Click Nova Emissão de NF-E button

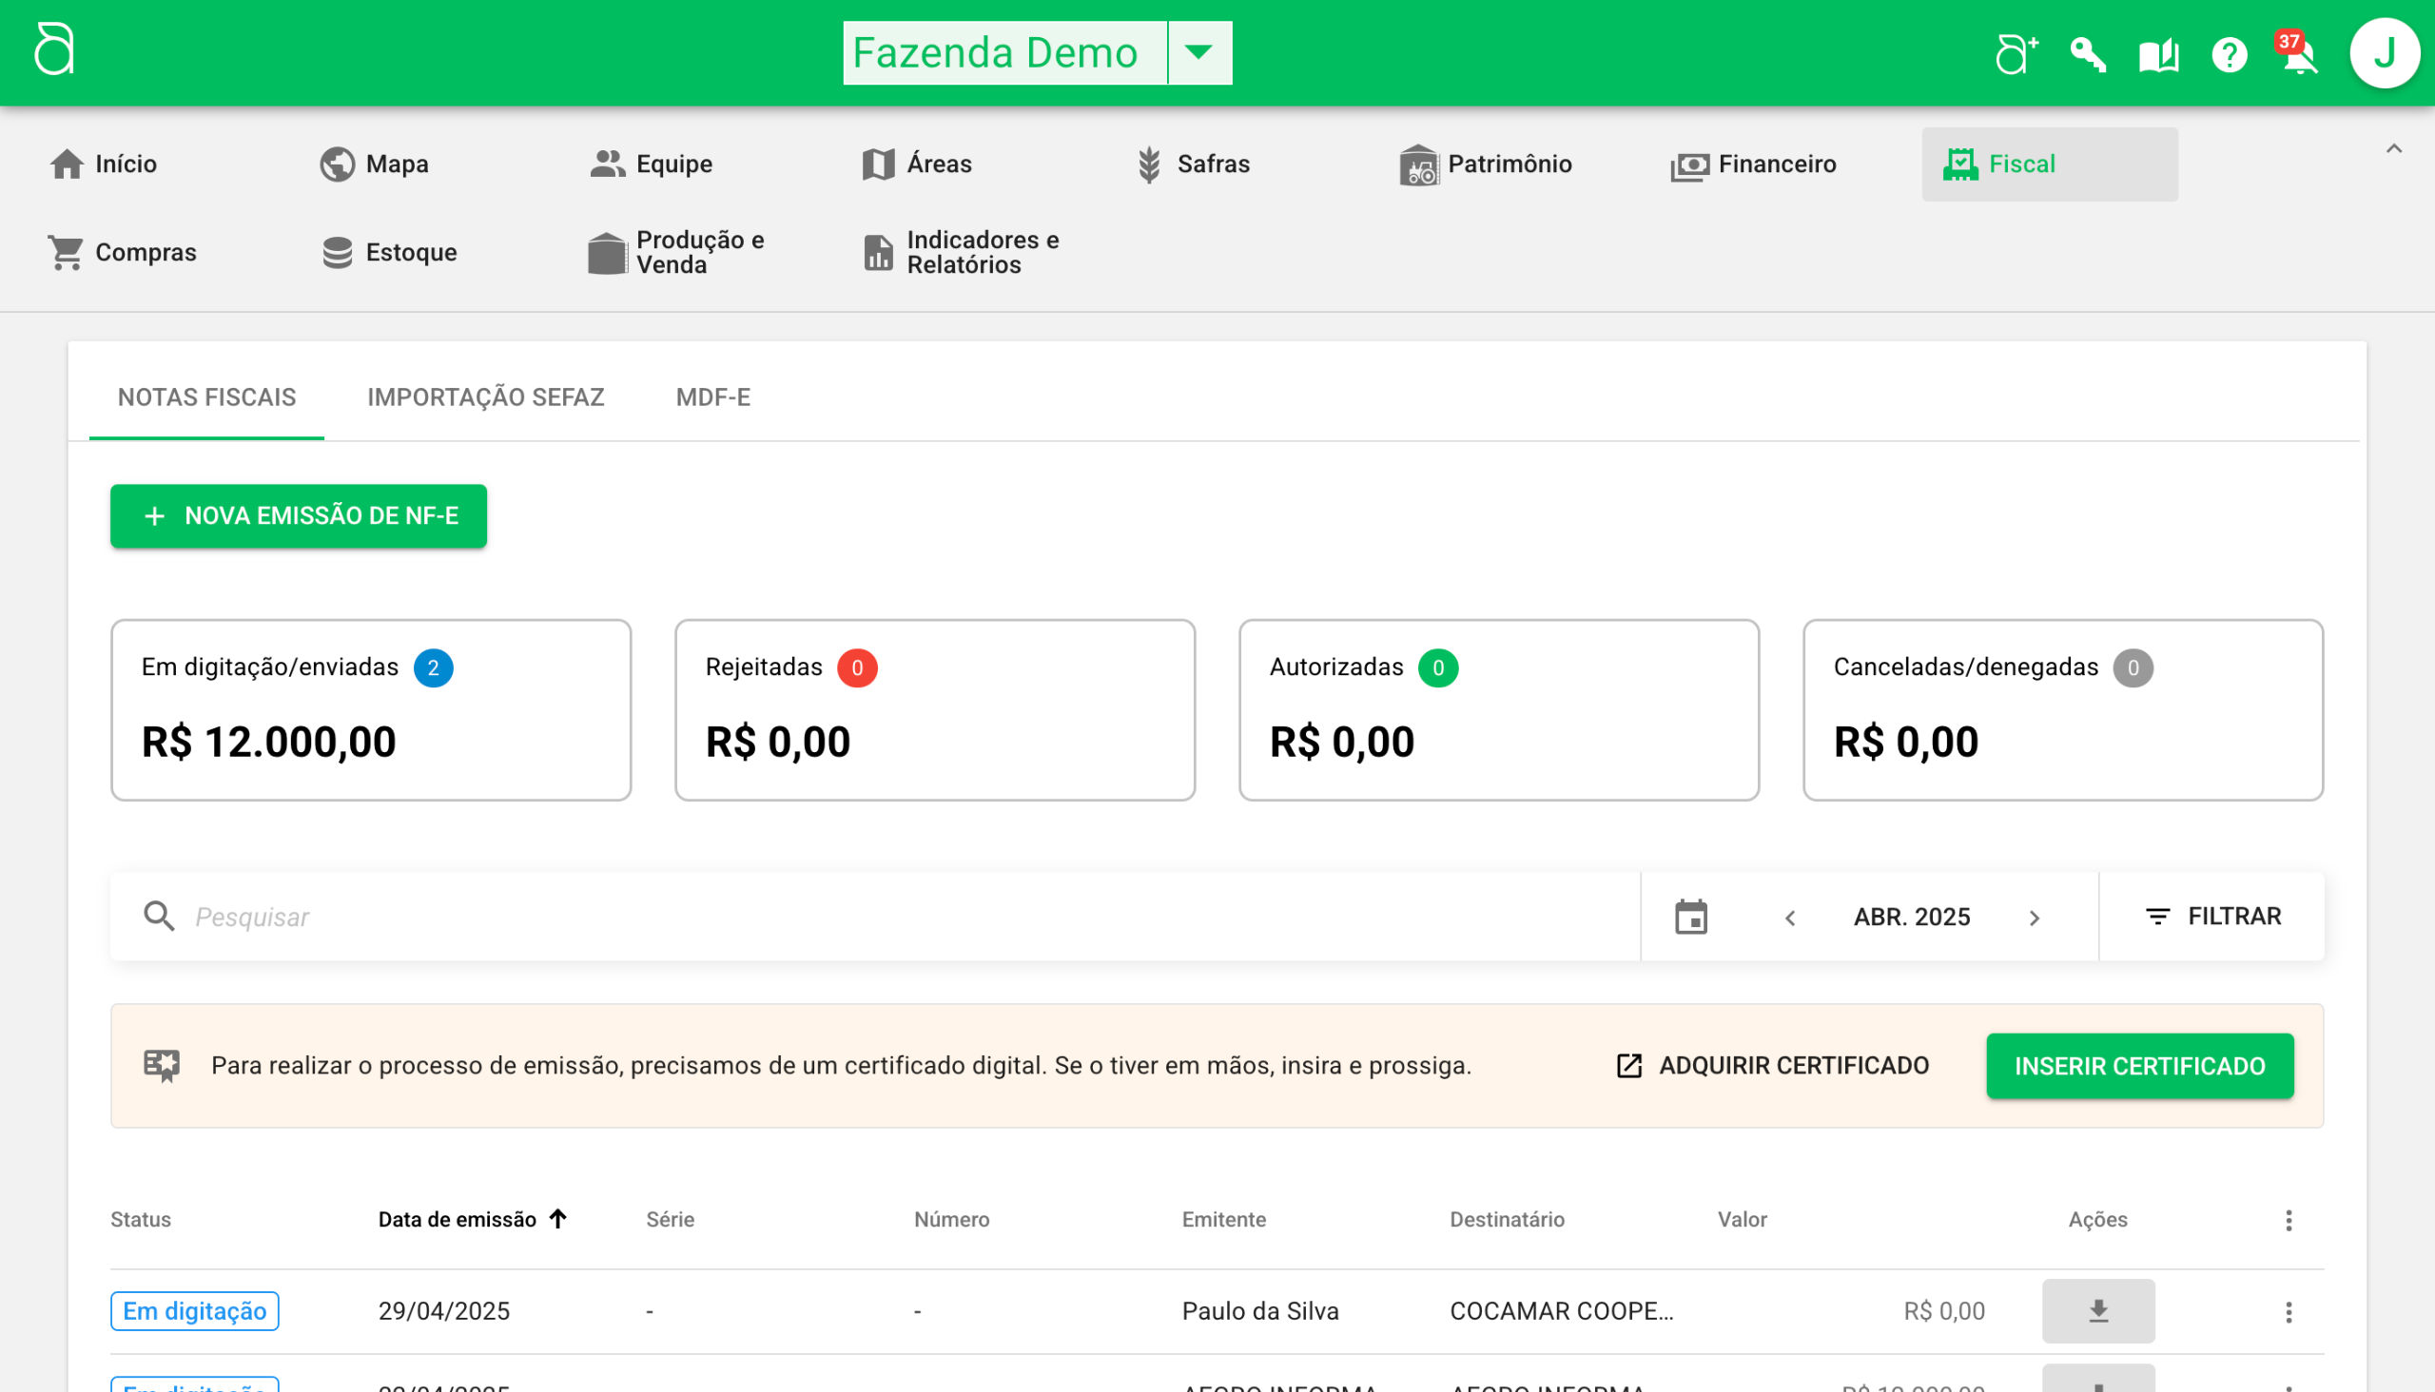[x=299, y=516]
